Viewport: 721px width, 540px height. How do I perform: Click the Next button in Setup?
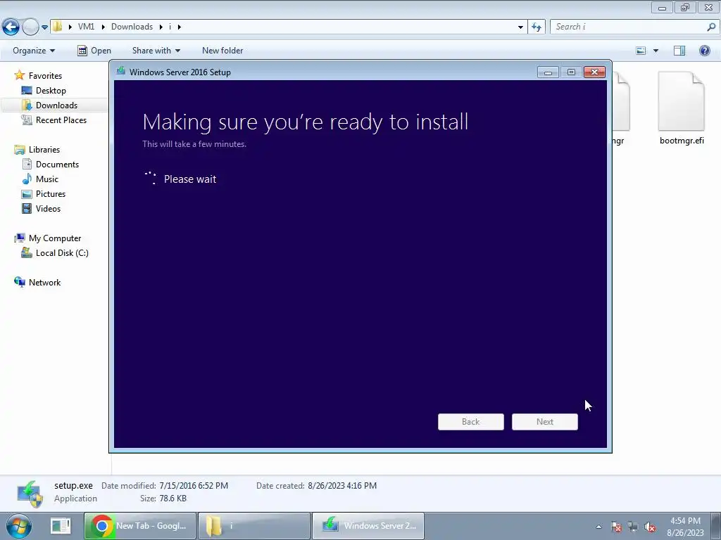[545, 422]
